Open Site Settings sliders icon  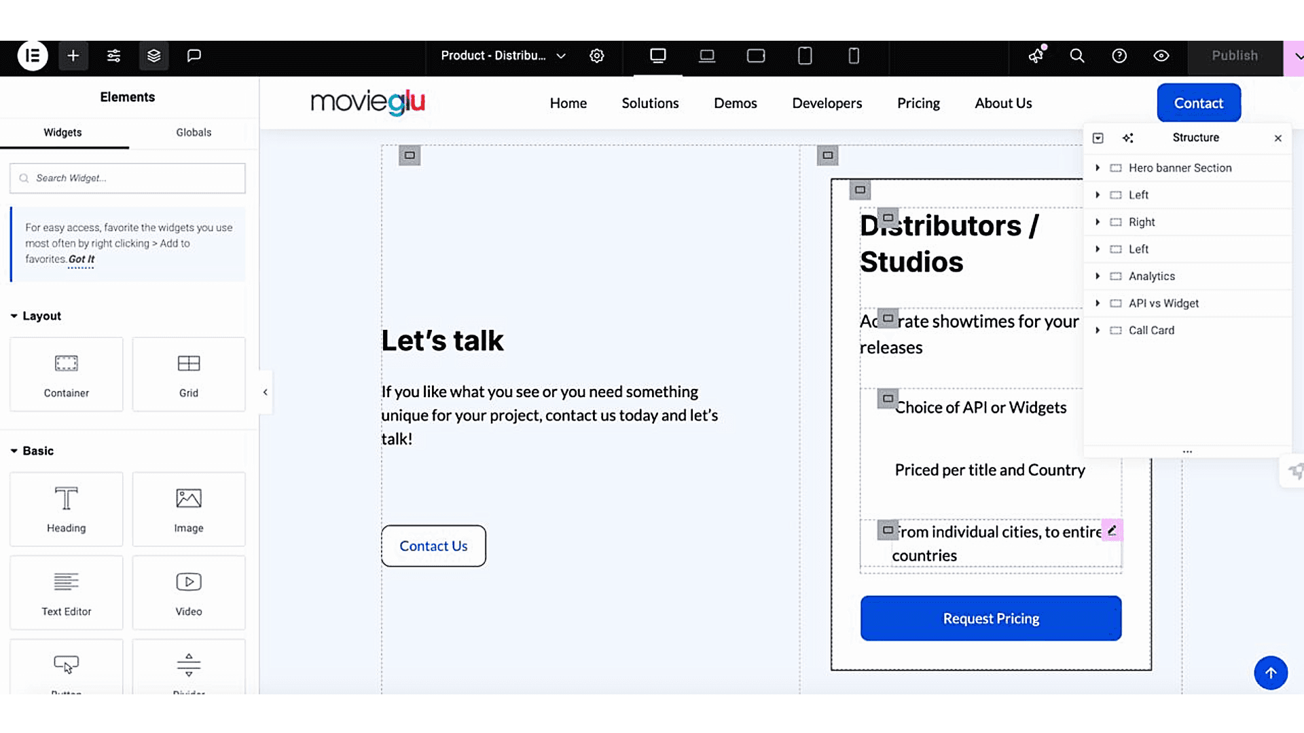pyautogui.click(x=113, y=56)
